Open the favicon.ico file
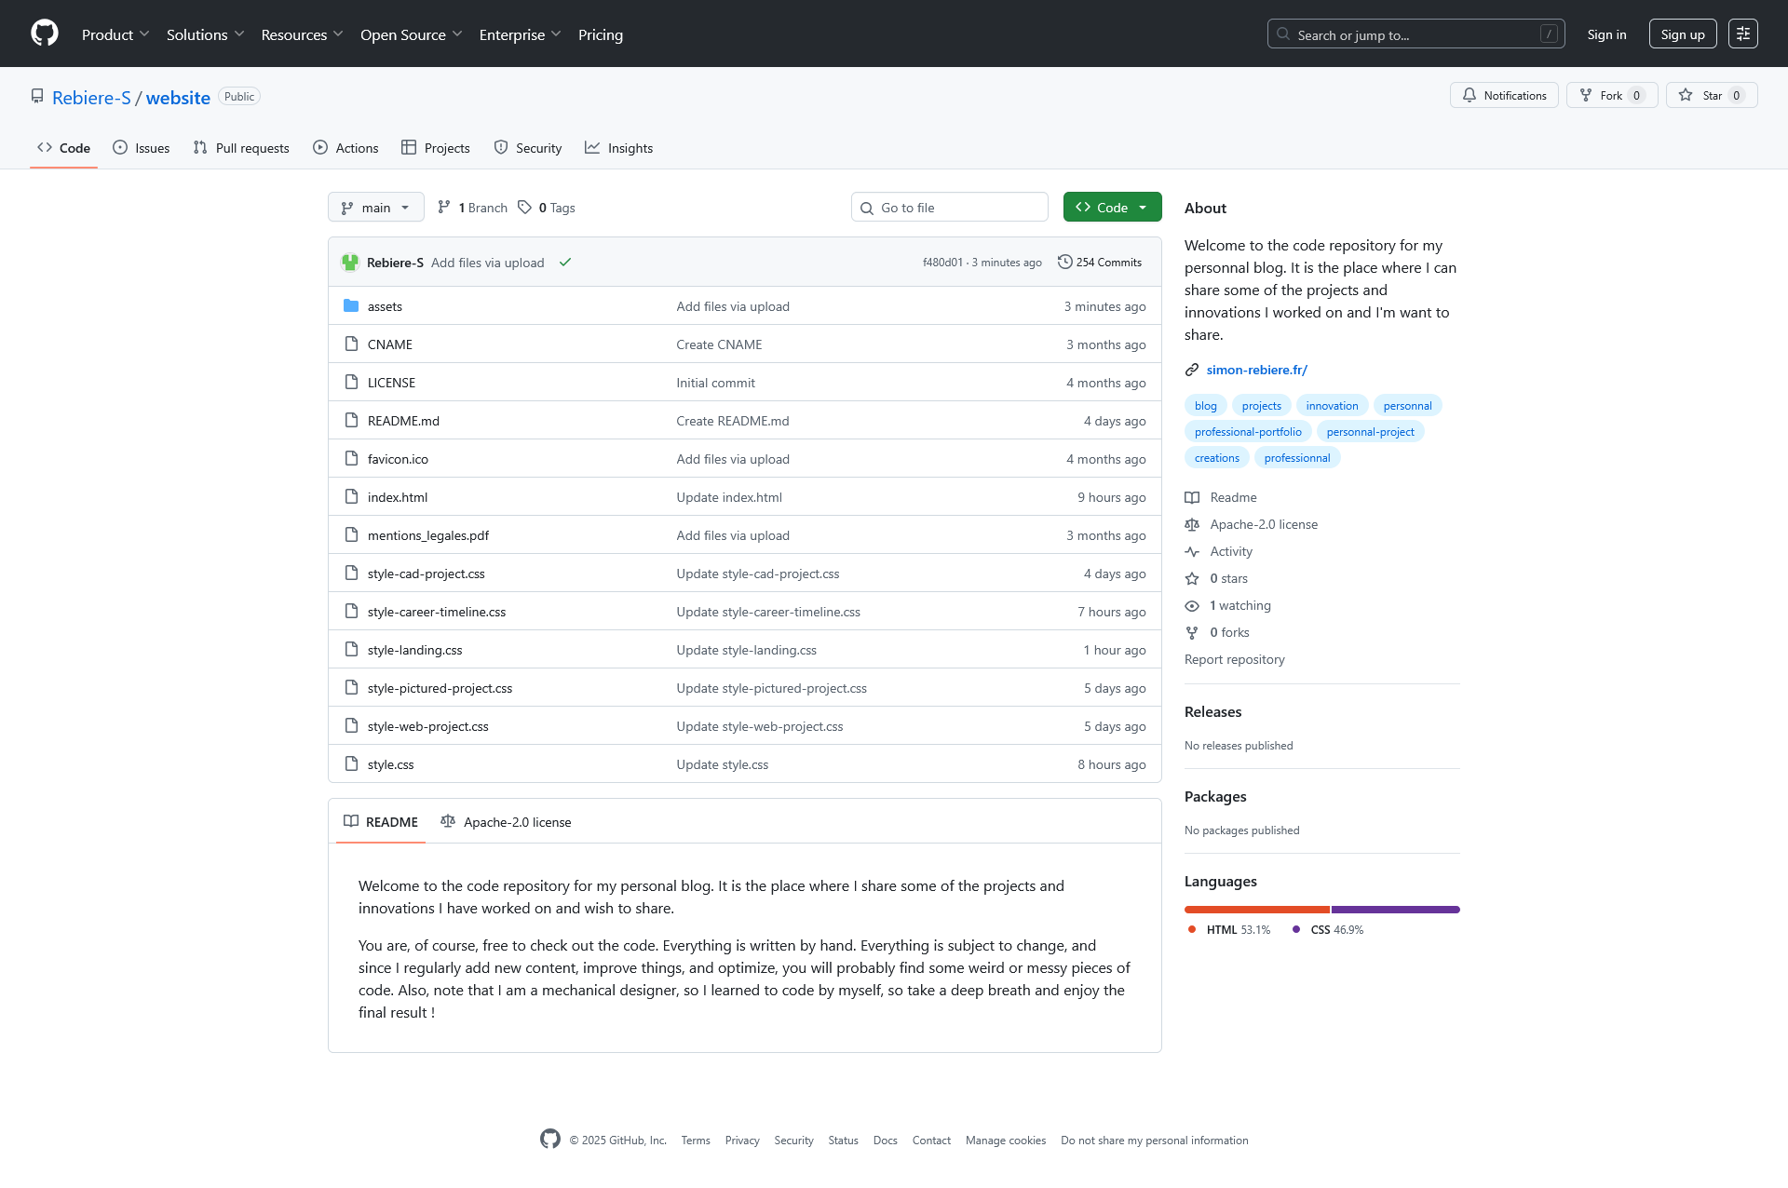Viewport: 1788px width, 1188px height. [398, 459]
